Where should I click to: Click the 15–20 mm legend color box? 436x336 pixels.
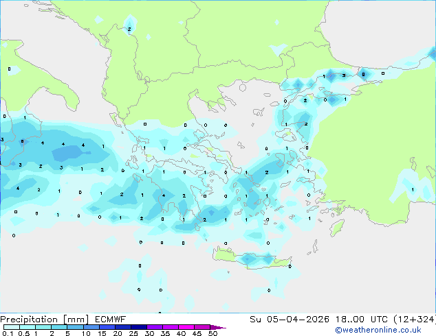tap(107, 327)
